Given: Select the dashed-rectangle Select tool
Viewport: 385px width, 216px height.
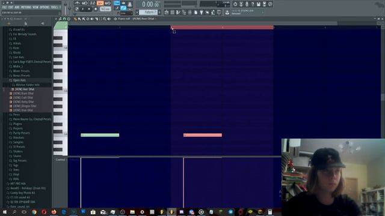Looking at the screenshot, I should click(x=100, y=19).
